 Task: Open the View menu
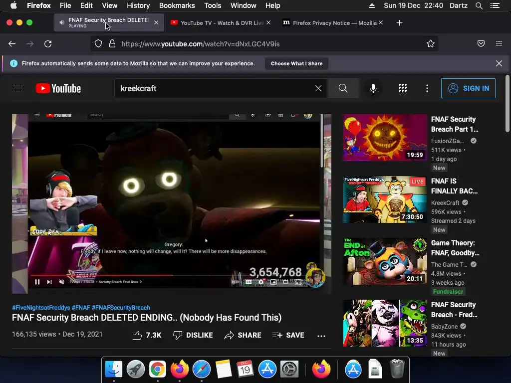coord(109,5)
